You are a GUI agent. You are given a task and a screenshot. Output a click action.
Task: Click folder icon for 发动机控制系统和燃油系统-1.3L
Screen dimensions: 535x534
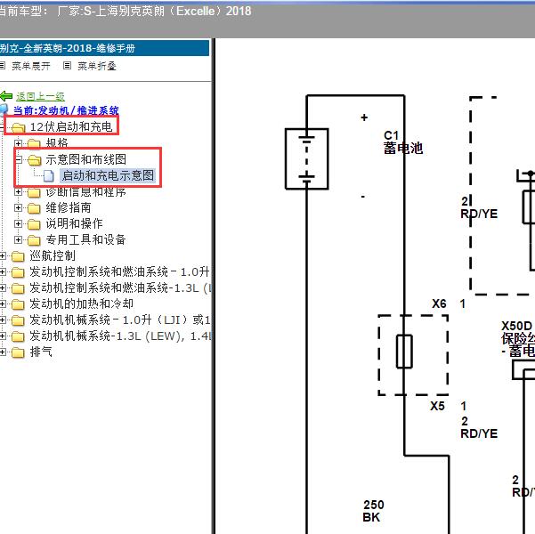point(18,288)
